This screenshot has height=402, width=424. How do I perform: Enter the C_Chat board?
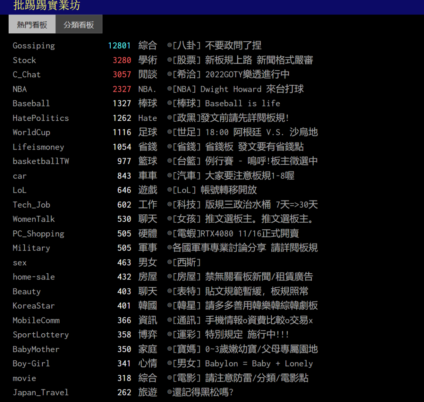click(27, 75)
